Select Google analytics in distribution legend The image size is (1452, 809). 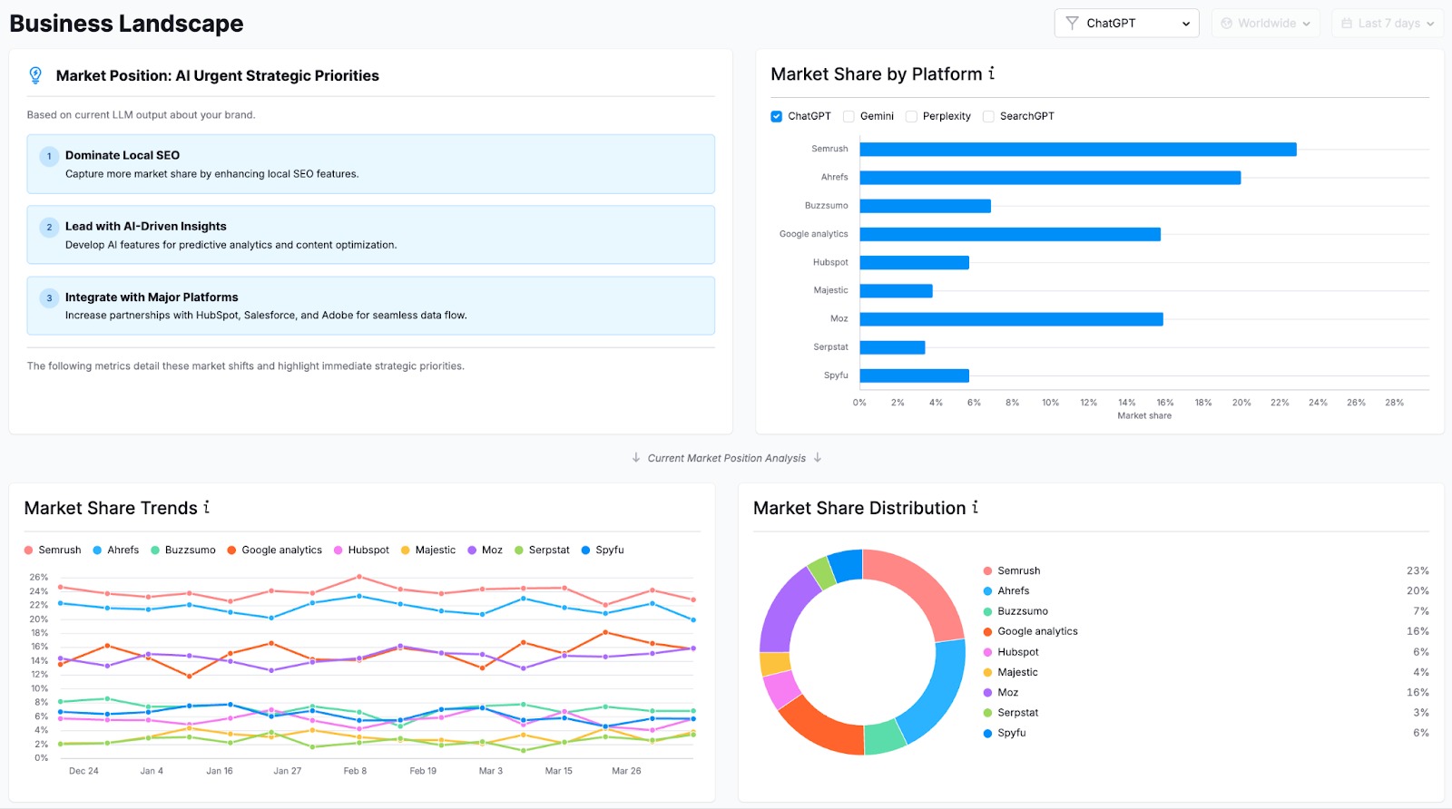(x=1031, y=631)
